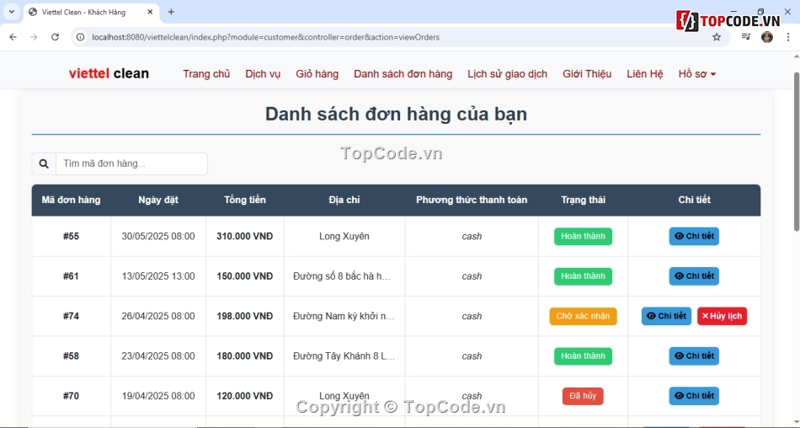Click the browser forward arrow
The height and width of the screenshot is (428, 800).
tap(34, 37)
